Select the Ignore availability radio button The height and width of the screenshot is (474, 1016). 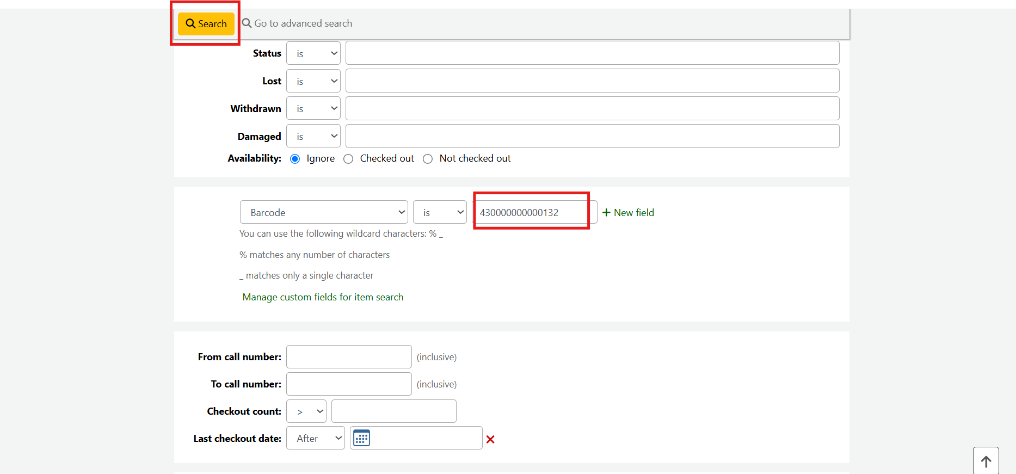click(295, 159)
